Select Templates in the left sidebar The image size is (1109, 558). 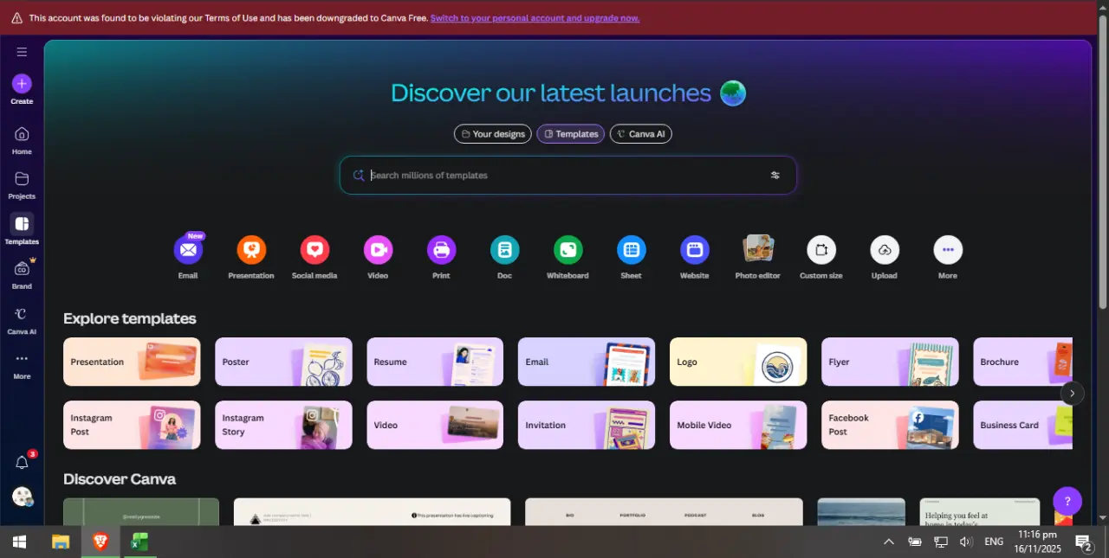pyautogui.click(x=22, y=230)
